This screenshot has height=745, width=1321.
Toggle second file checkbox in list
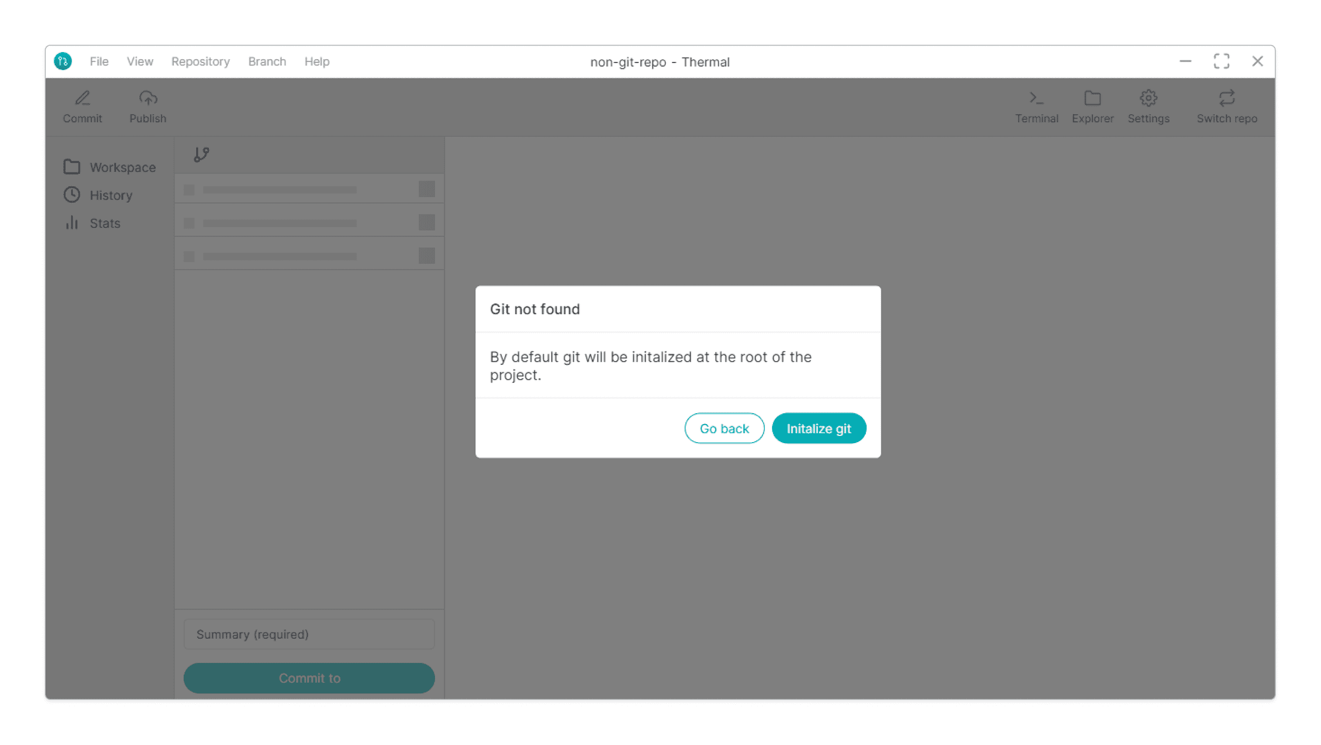pyautogui.click(x=189, y=222)
